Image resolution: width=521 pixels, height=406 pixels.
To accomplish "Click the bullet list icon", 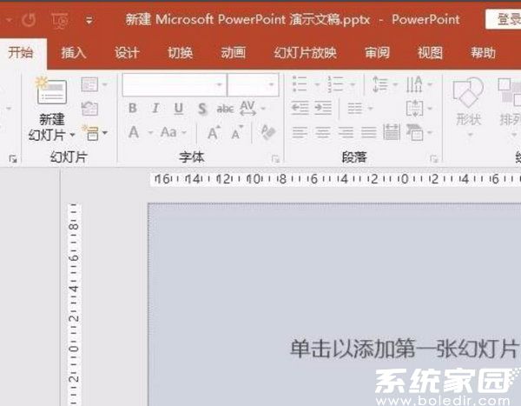I will pos(300,84).
